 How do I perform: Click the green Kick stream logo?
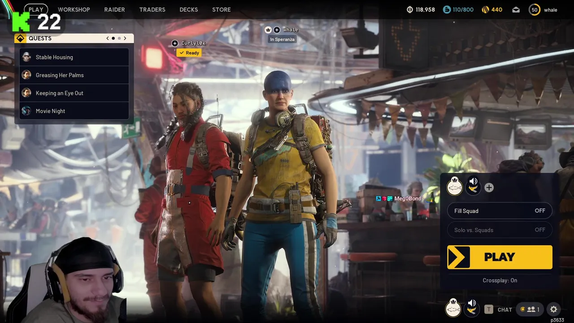coord(21,22)
